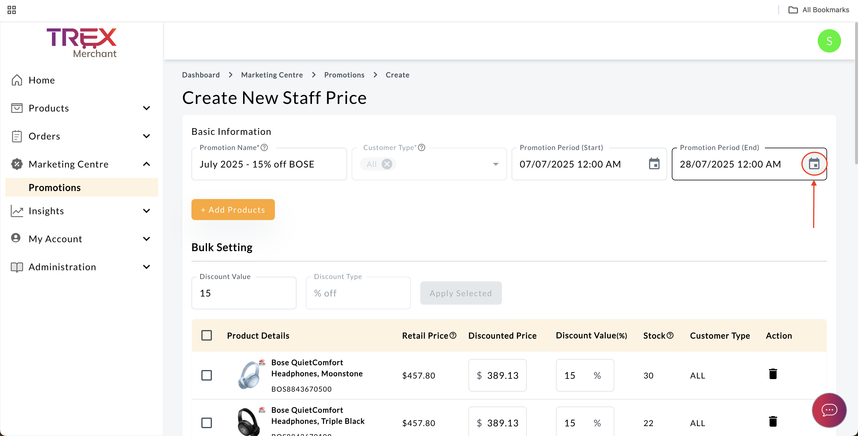
Task: Click the Promotion Period Start date field
Action: [x=589, y=164]
